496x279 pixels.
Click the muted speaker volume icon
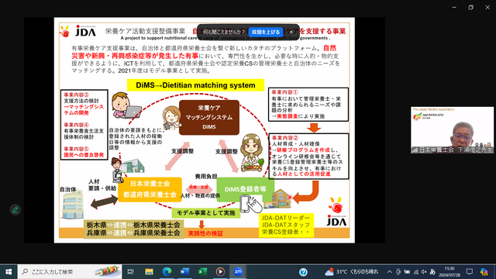424,272
